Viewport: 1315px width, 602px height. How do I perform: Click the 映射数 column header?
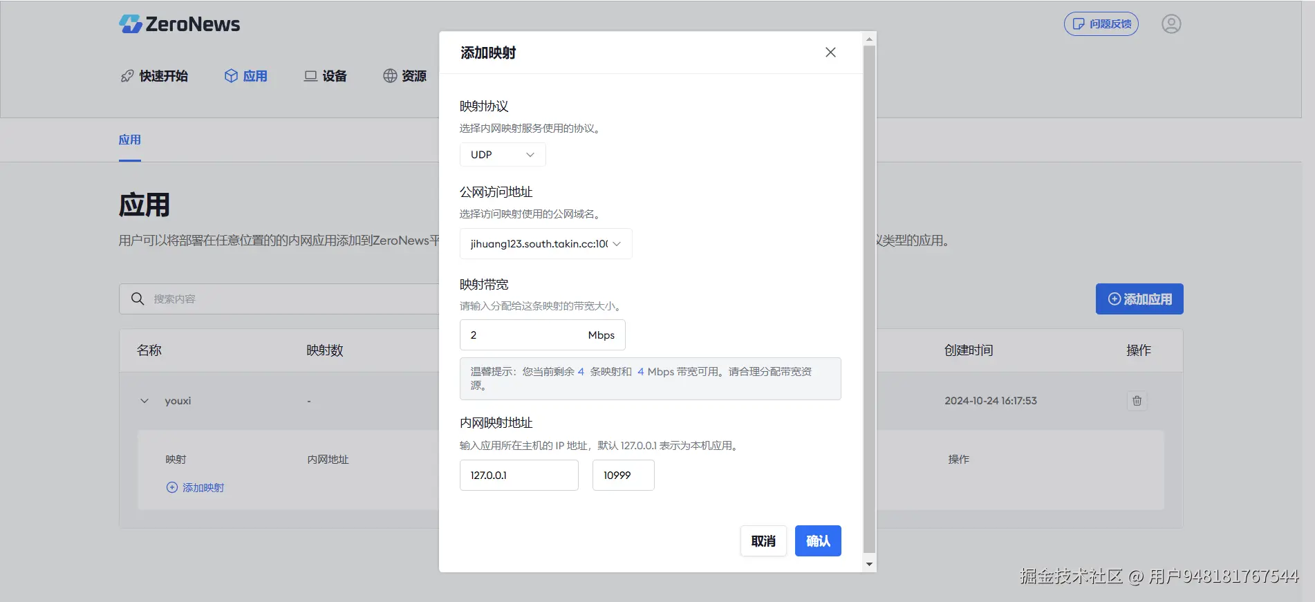[x=325, y=350]
